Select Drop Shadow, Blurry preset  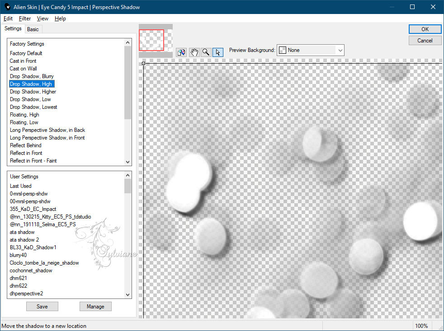[x=32, y=76]
